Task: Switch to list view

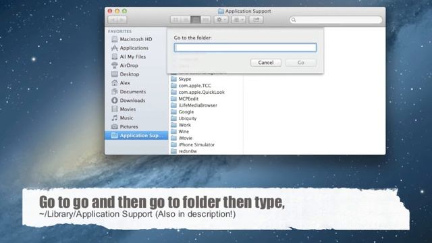Action: 186,20
